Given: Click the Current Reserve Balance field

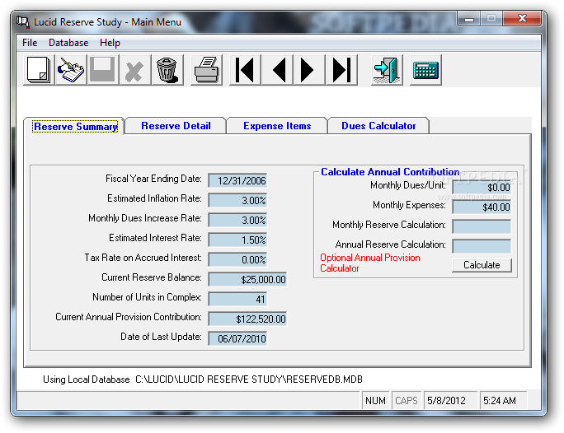Looking at the screenshot, I should click(x=247, y=279).
